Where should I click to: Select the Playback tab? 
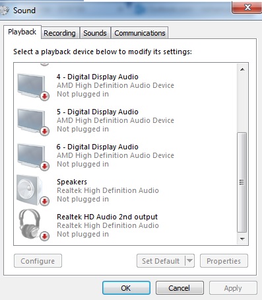tap(22, 32)
